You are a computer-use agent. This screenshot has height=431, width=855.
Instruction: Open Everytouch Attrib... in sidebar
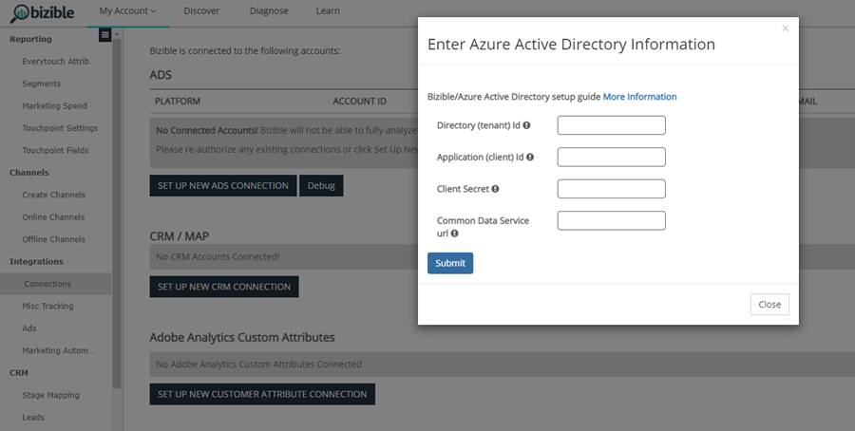click(58, 62)
